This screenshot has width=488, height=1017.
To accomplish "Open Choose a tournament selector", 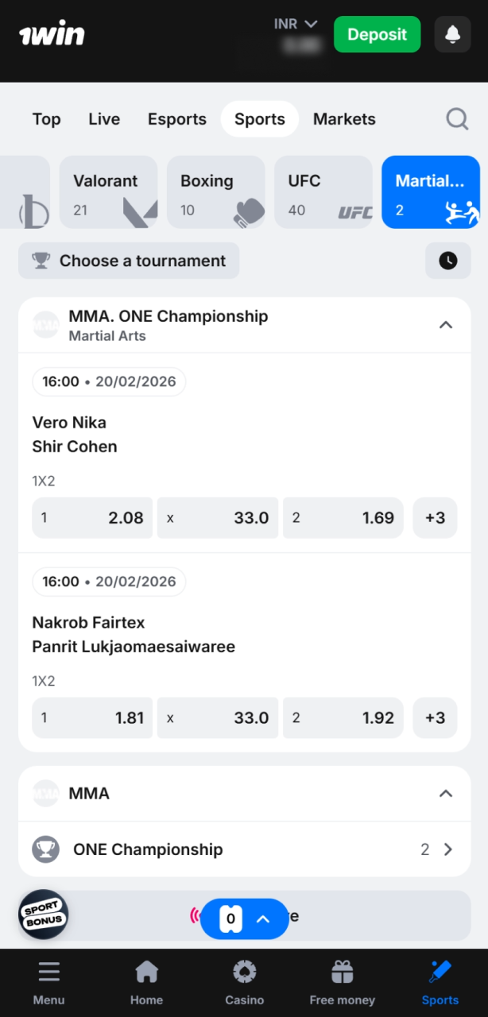I will coord(128,261).
